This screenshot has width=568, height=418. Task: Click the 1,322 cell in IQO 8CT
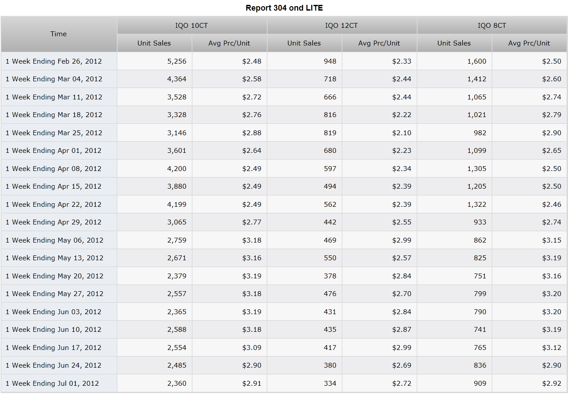454,205
